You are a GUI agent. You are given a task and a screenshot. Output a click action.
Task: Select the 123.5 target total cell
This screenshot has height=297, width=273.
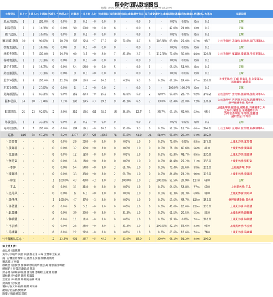pyautogui.click(x=103, y=135)
